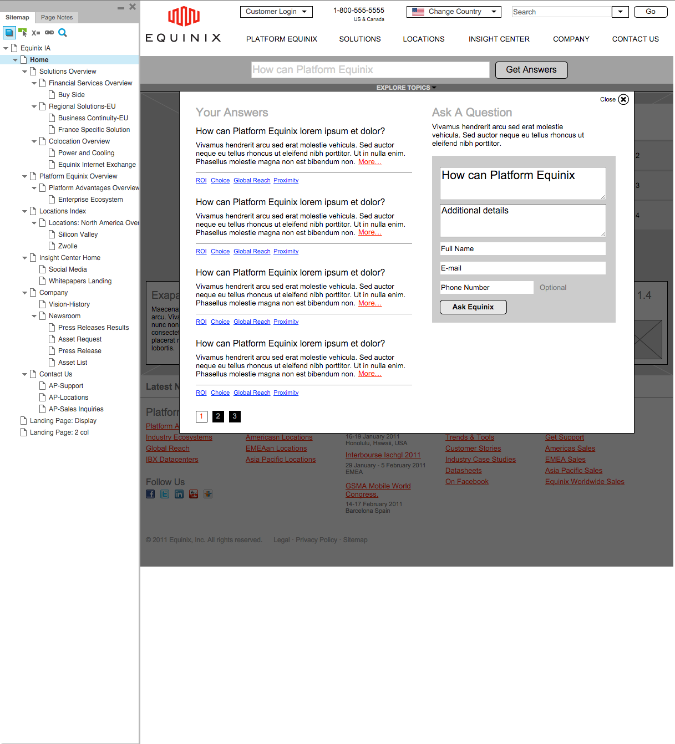This screenshot has height=744, width=675.
Task: Open the Industry Case Studies footer link
Action: point(480,460)
